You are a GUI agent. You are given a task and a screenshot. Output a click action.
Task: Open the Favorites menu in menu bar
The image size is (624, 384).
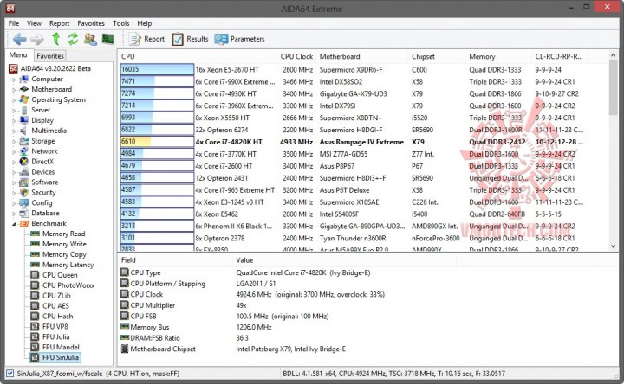(x=91, y=23)
